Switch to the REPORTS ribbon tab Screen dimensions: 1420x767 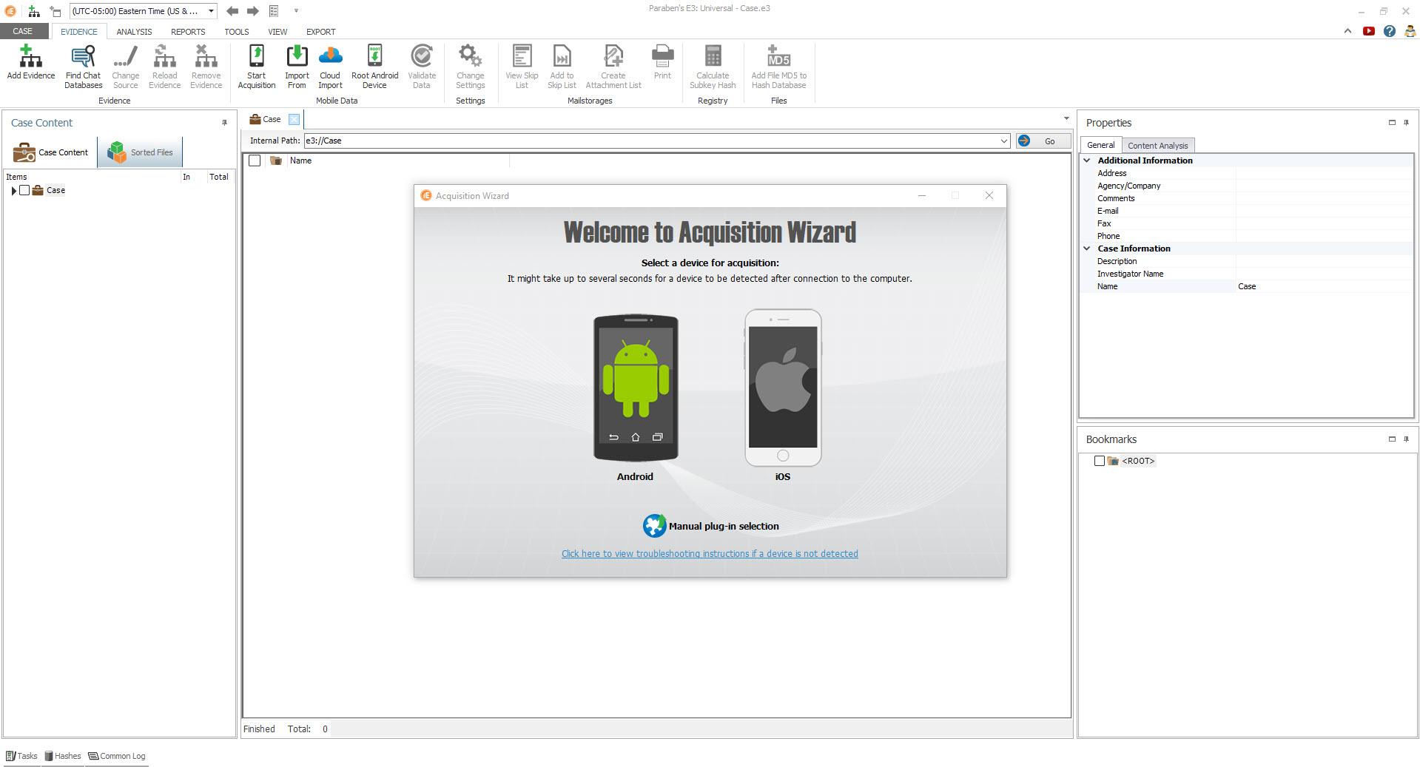coord(188,32)
